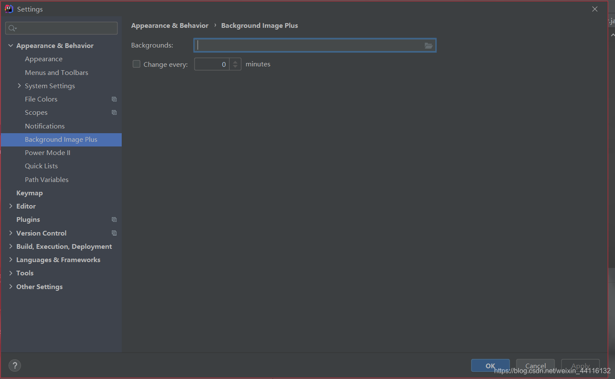
Task: Select File Colors settings
Action: click(x=41, y=99)
